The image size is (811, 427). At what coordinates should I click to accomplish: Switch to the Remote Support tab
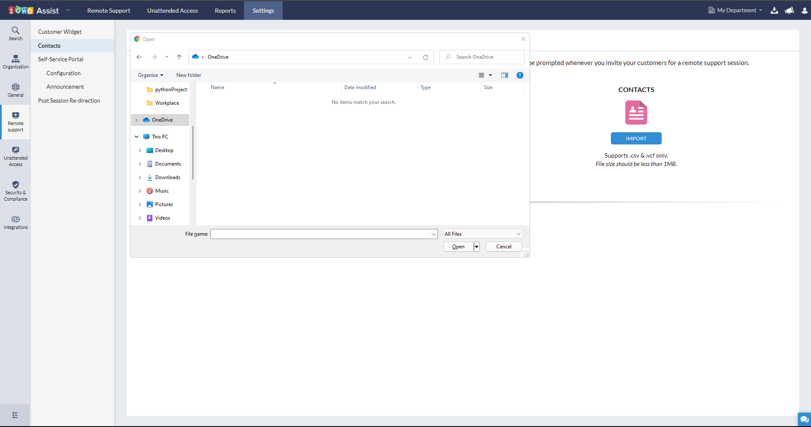[108, 11]
